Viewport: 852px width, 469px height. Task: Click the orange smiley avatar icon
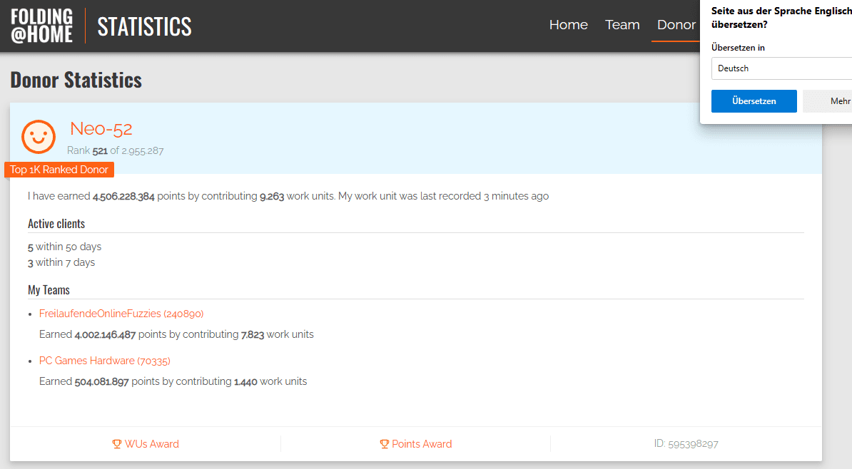pyautogui.click(x=38, y=137)
